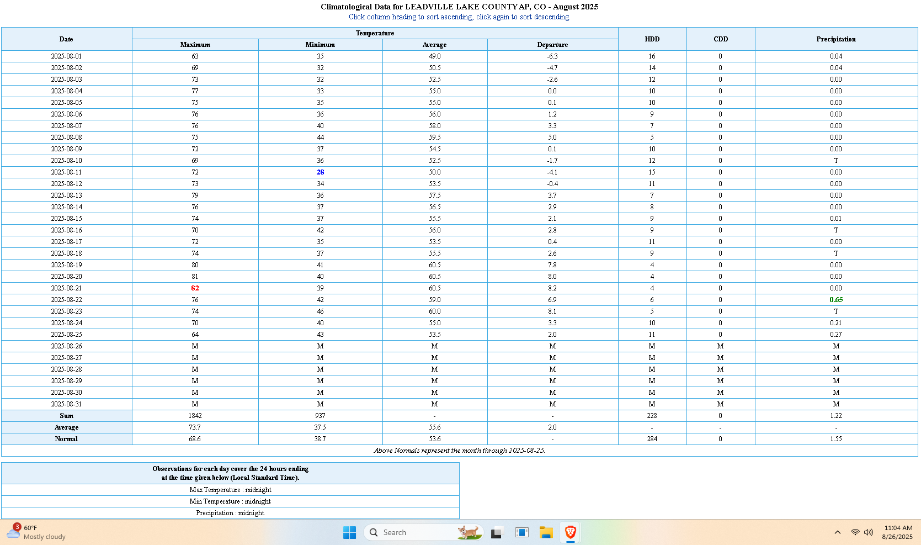Viewport: 921px width, 545px height.
Task: Select precipitation 0.27 on 2025-08-25
Action: tap(836, 335)
